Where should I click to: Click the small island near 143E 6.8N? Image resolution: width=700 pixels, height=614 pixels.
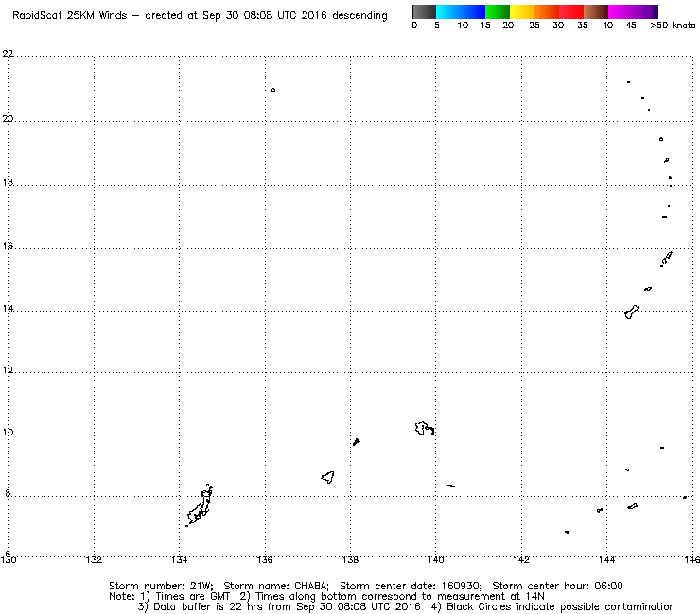(x=567, y=532)
